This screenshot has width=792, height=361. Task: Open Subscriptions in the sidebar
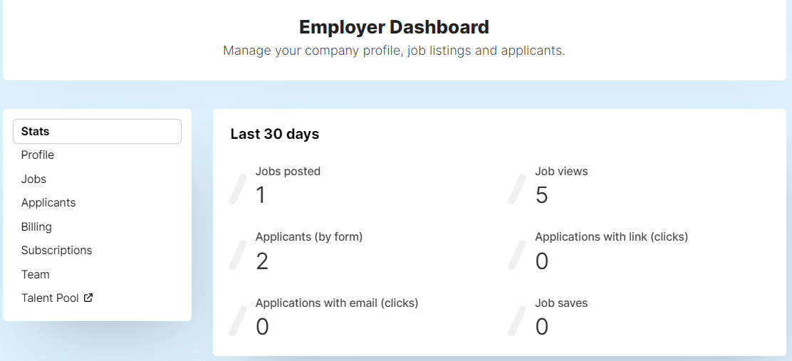(x=56, y=251)
